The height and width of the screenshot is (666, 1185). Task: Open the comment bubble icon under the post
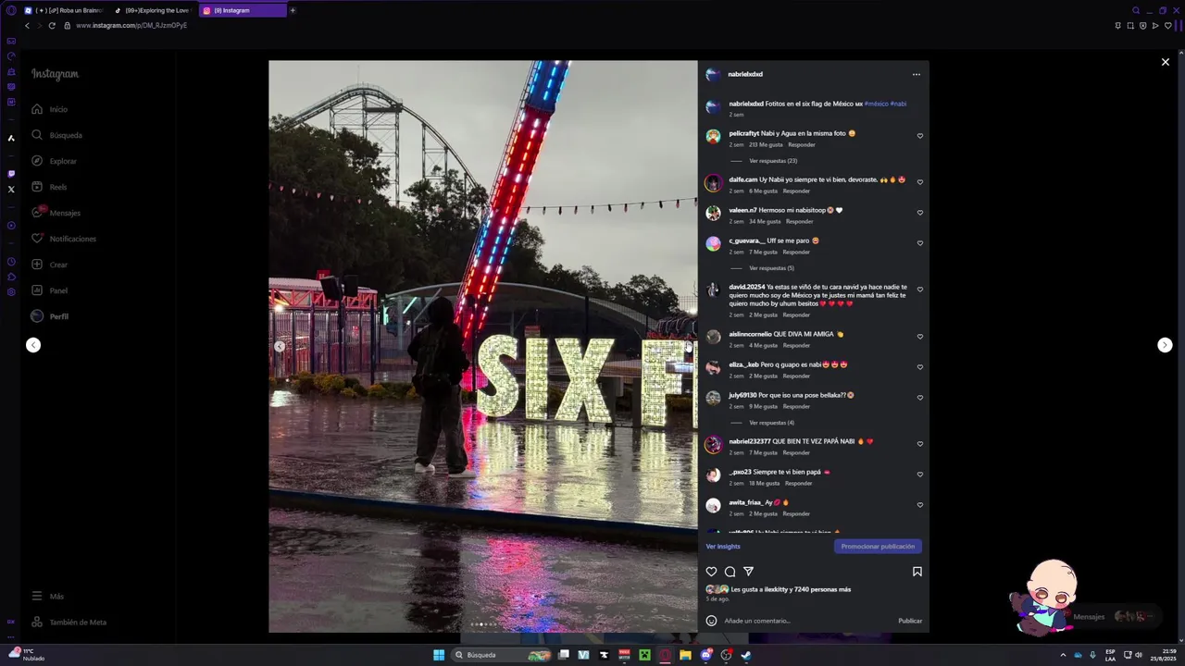(730, 572)
